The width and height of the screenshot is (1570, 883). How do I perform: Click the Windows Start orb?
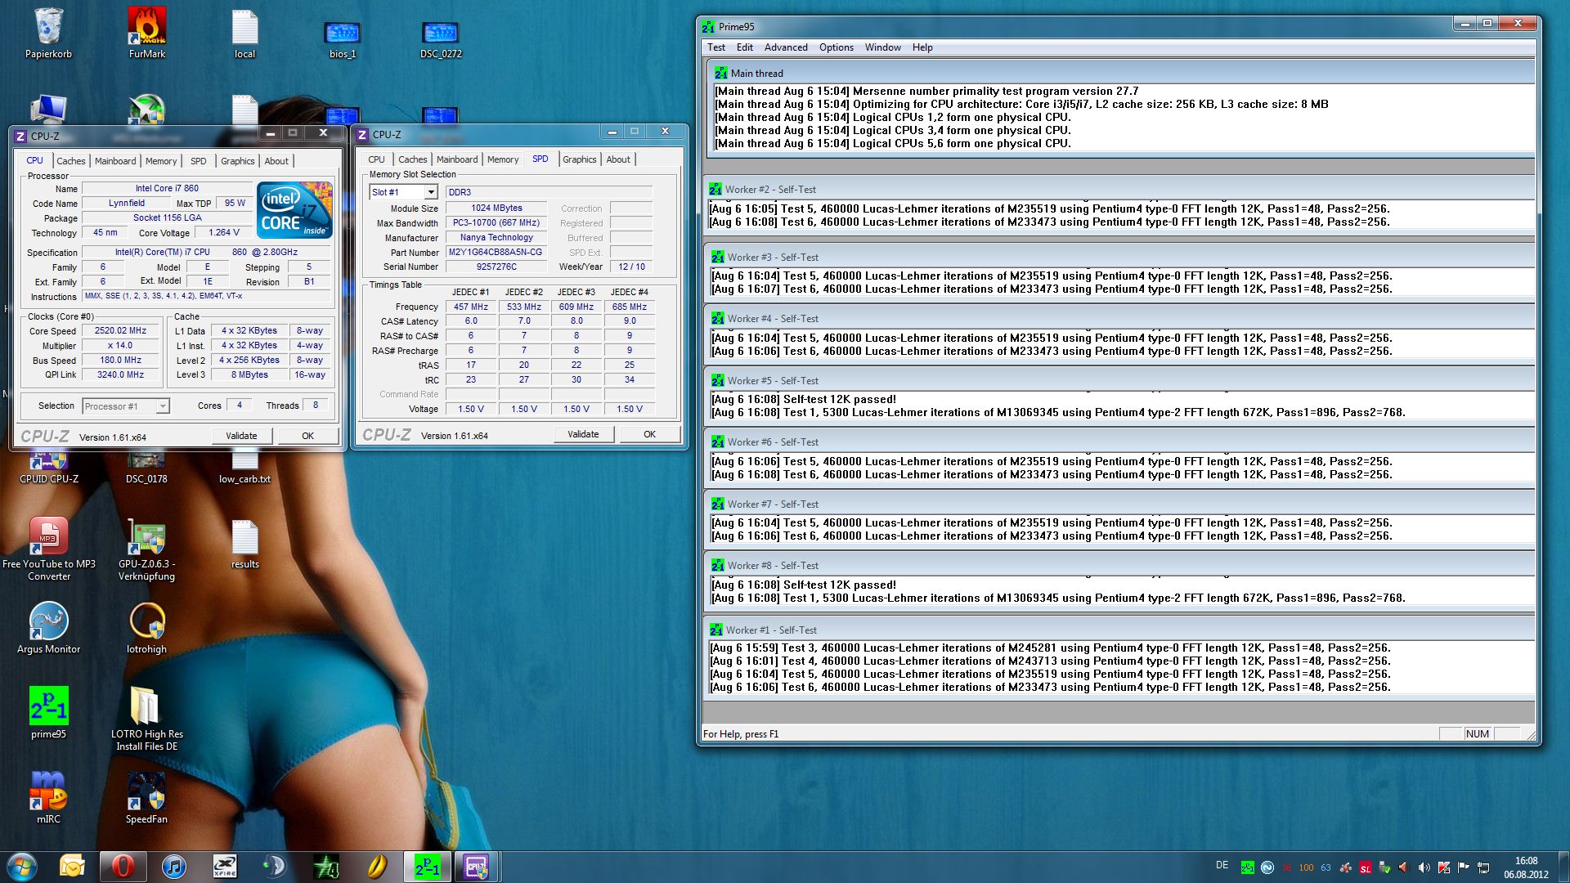point(22,866)
